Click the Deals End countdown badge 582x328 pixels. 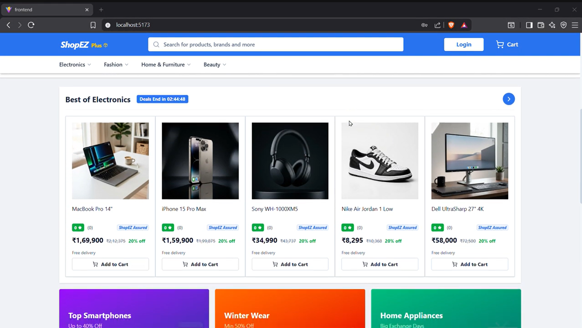162,99
